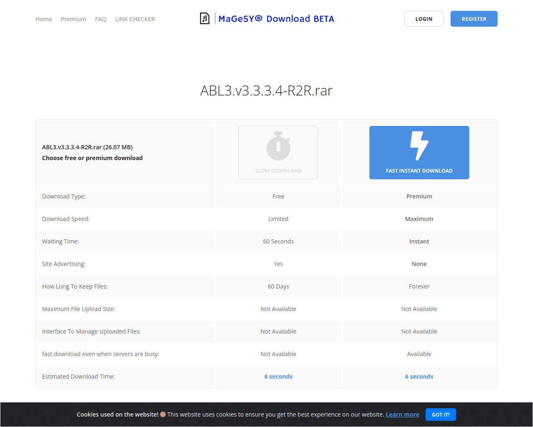Click the 'Maximum' speed cell
The image size is (533, 427).
coord(419,219)
